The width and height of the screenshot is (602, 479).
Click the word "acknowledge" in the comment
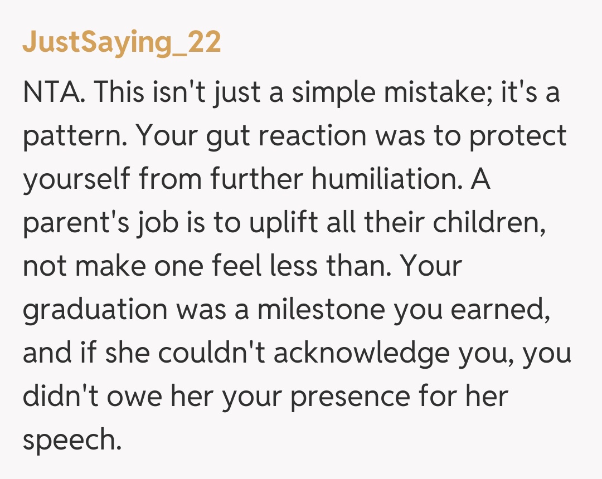click(x=362, y=354)
